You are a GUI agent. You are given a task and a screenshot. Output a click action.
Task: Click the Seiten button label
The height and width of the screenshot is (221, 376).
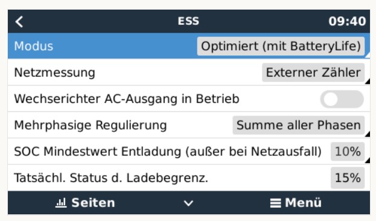click(x=93, y=203)
